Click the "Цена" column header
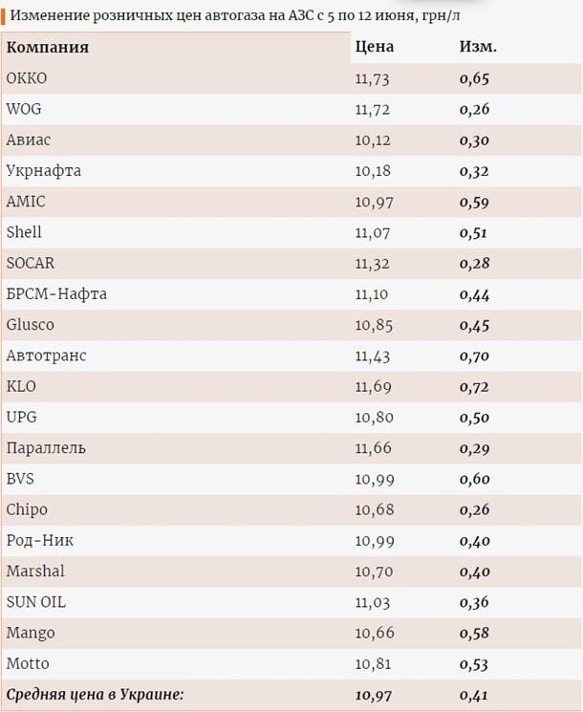583x712 pixels. click(x=374, y=47)
